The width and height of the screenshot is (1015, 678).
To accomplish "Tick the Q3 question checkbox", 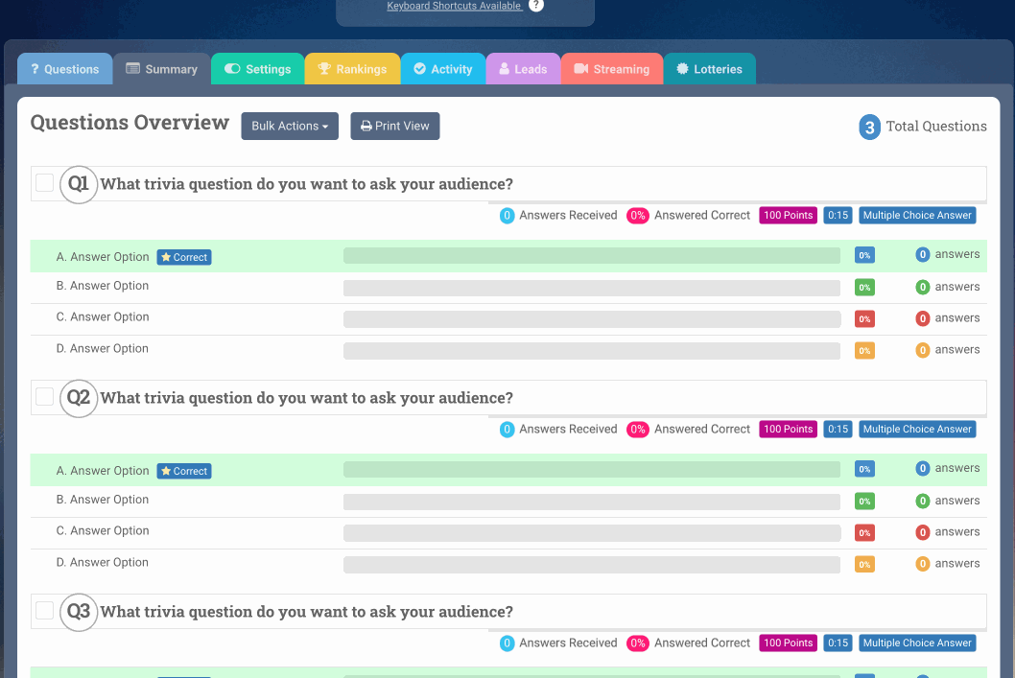I will (45, 610).
